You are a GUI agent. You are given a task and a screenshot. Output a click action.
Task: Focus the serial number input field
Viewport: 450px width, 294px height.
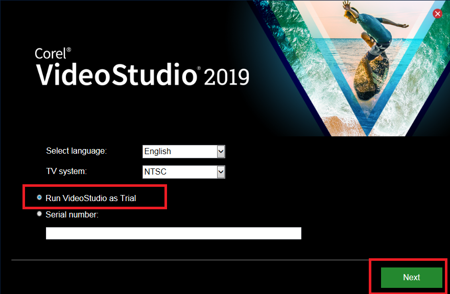tap(173, 233)
